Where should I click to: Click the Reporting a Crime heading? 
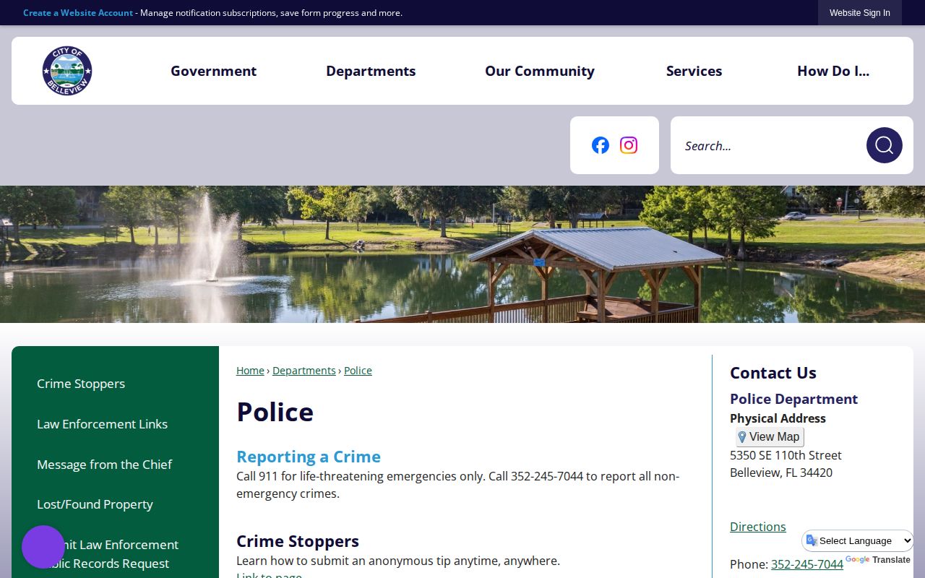[x=309, y=457]
